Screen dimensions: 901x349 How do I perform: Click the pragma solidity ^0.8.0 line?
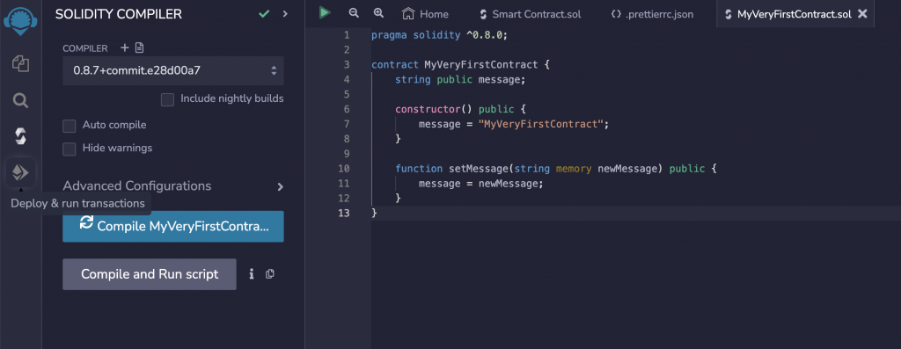click(440, 35)
